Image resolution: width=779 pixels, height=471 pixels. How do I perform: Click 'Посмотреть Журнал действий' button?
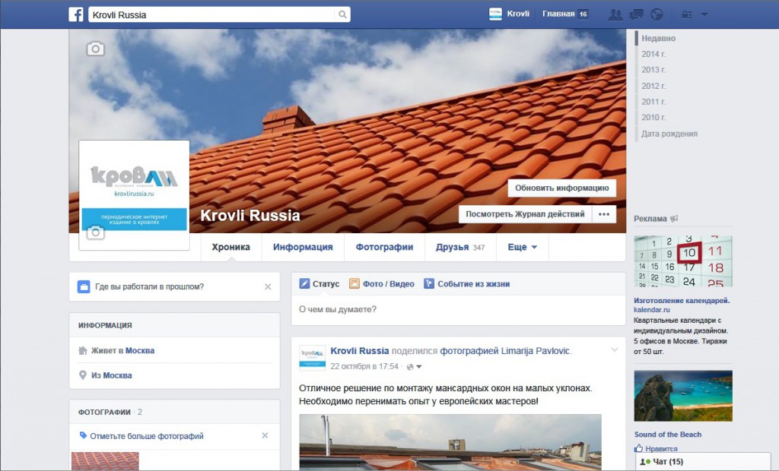pyautogui.click(x=525, y=214)
